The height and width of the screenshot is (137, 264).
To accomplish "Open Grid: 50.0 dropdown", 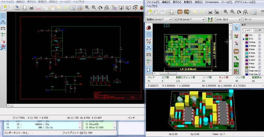I will tap(228, 19).
